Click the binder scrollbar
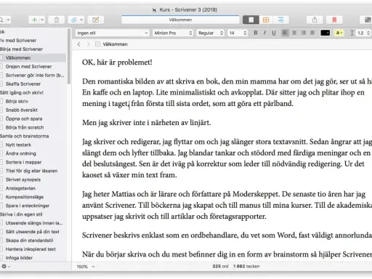The image size is (372, 279). coord(69,57)
